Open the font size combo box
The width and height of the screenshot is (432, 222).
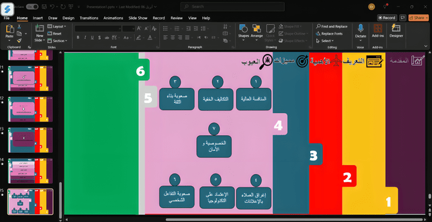(x=128, y=28)
